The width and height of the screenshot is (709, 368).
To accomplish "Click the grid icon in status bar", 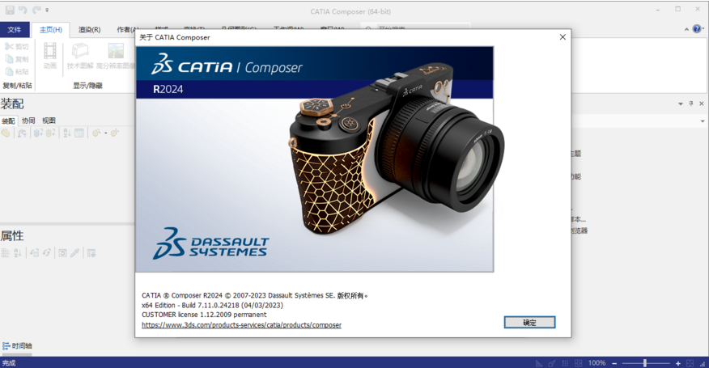I will coord(565,363).
